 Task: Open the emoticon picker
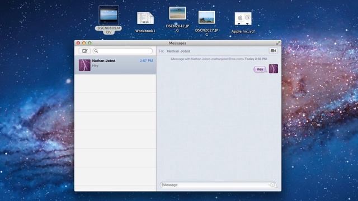pos(272,185)
